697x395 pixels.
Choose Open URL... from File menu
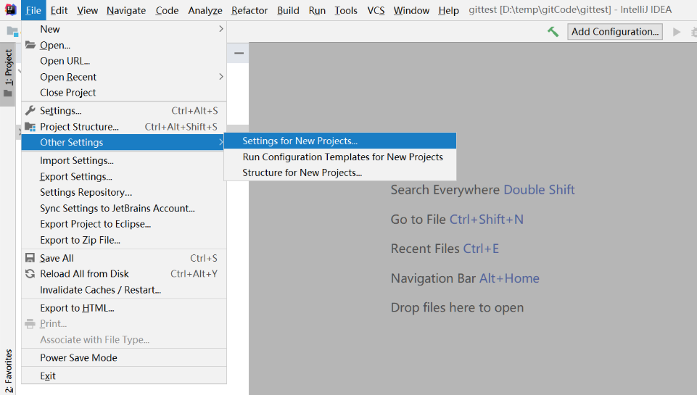coord(124,61)
